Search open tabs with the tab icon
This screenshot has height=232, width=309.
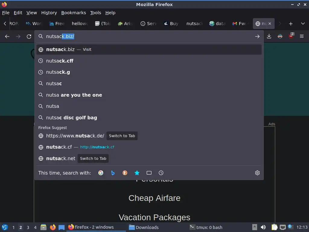(149, 173)
